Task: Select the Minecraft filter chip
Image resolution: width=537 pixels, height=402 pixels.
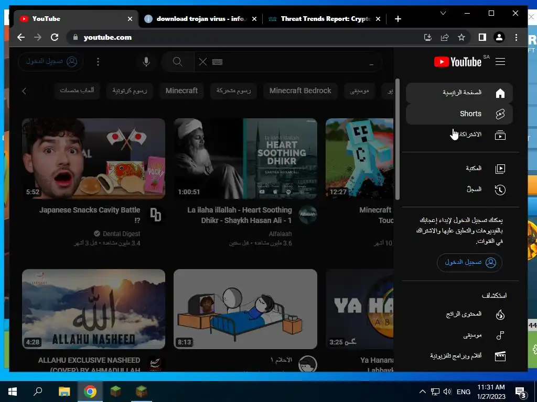Action: click(x=181, y=91)
